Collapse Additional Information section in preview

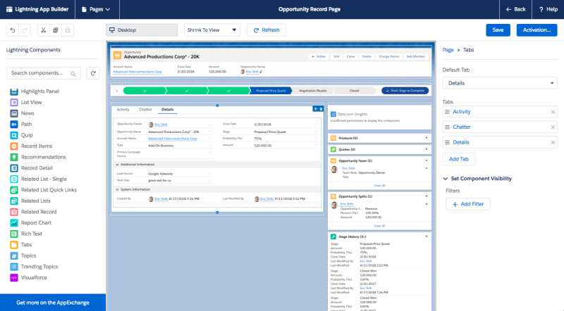tap(117, 165)
